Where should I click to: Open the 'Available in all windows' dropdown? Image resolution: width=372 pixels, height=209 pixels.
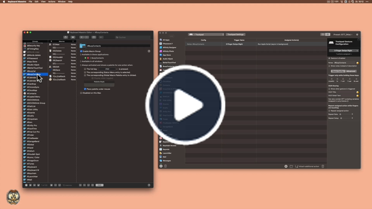(92, 61)
